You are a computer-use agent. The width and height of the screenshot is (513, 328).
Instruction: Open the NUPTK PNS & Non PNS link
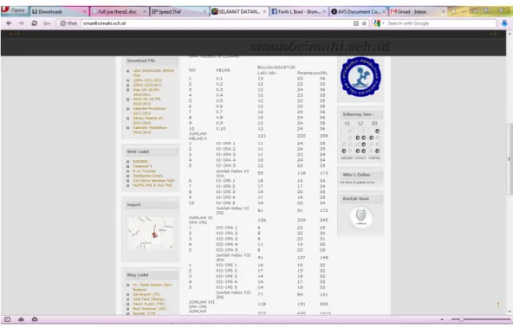(153, 185)
